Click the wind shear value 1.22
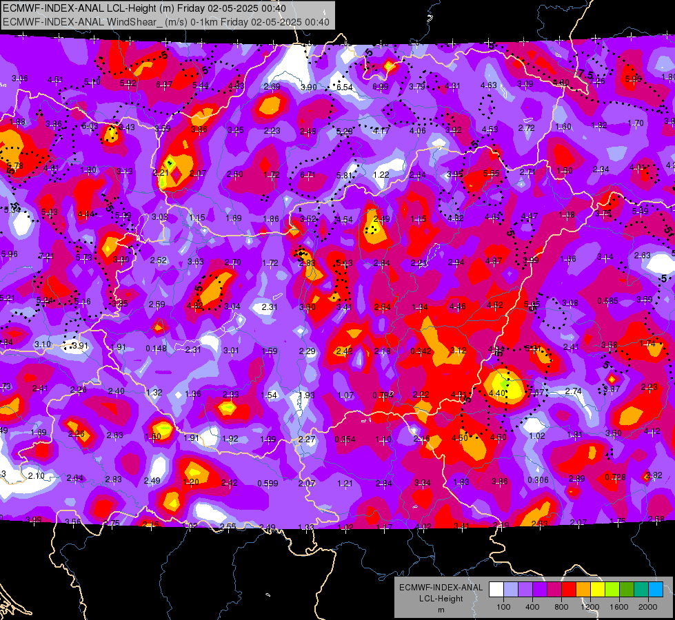675x620 pixels. [381, 175]
